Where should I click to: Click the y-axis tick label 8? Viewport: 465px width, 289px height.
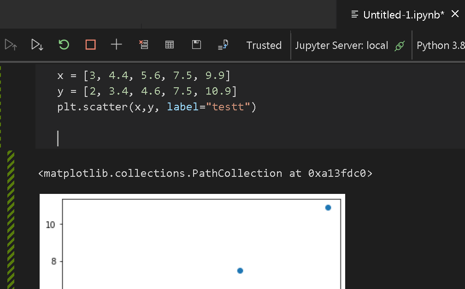(x=53, y=261)
